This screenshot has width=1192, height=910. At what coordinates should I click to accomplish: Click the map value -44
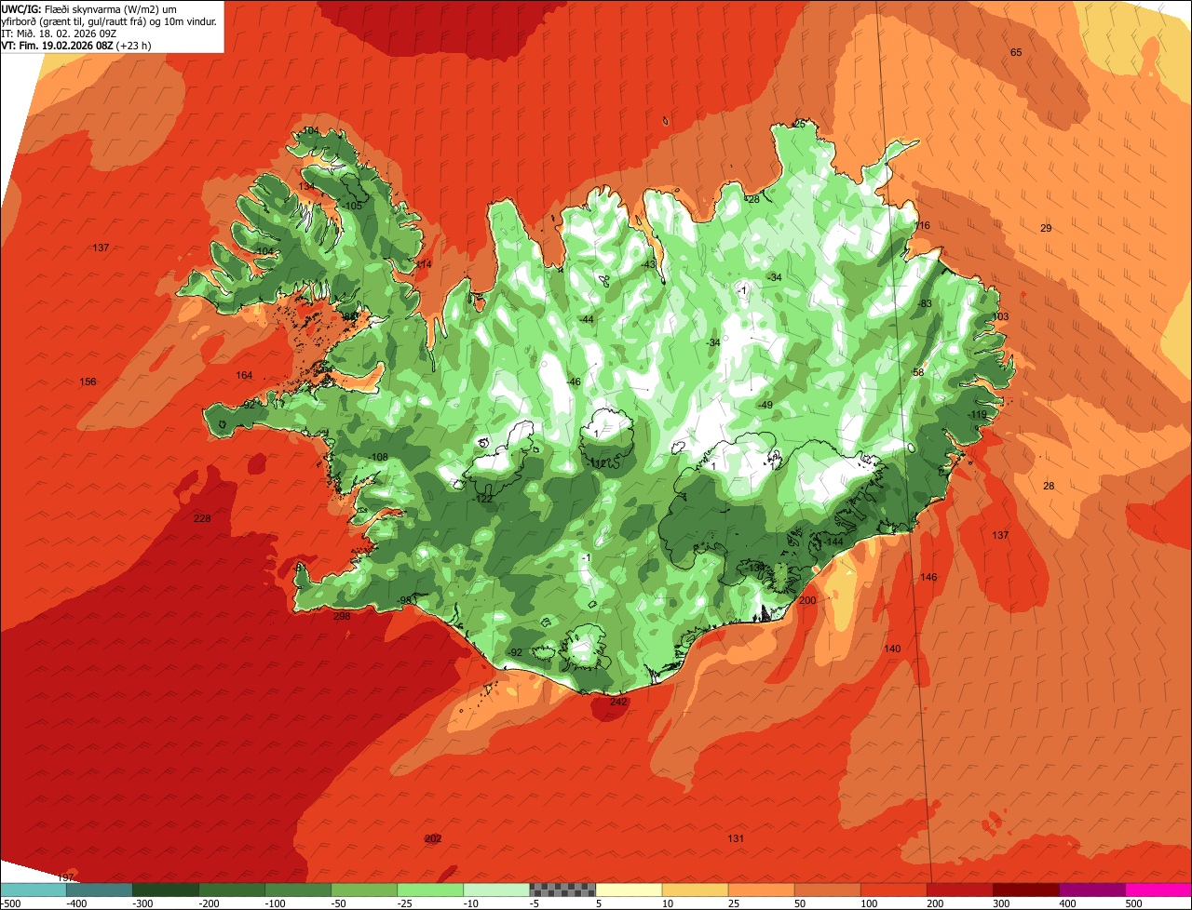pos(586,319)
